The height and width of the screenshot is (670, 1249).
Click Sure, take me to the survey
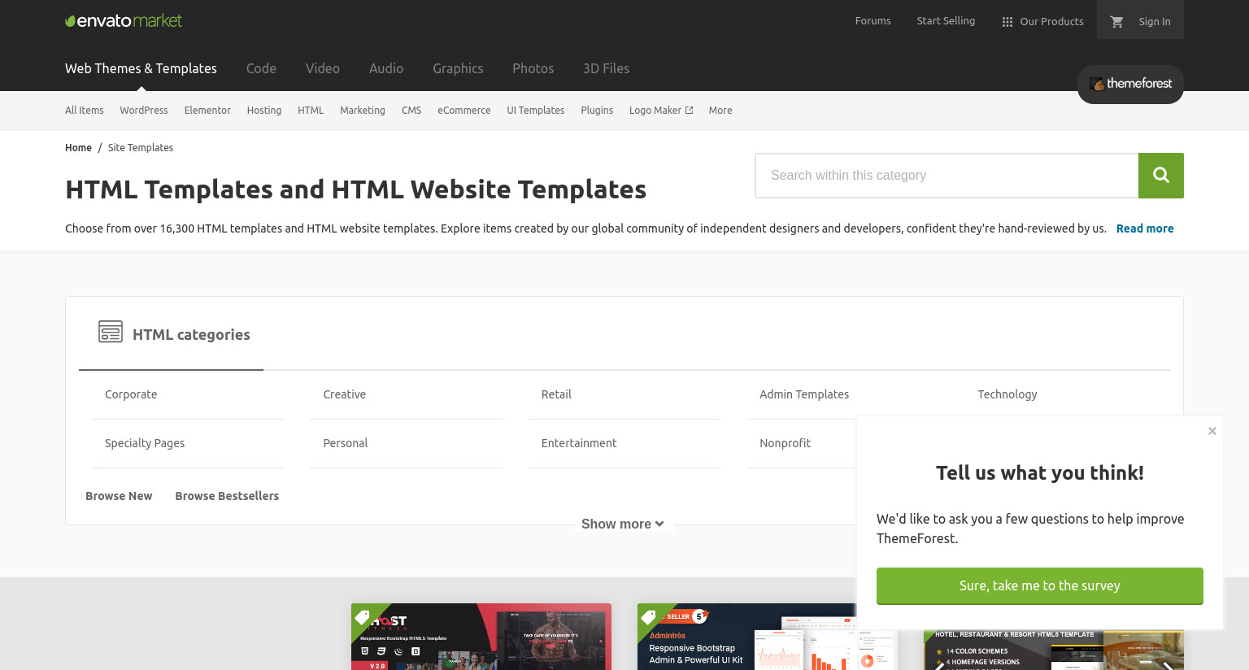point(1040,585)
